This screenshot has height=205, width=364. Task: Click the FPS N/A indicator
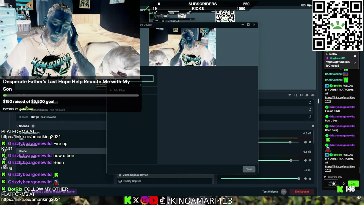tap(306, 5)
